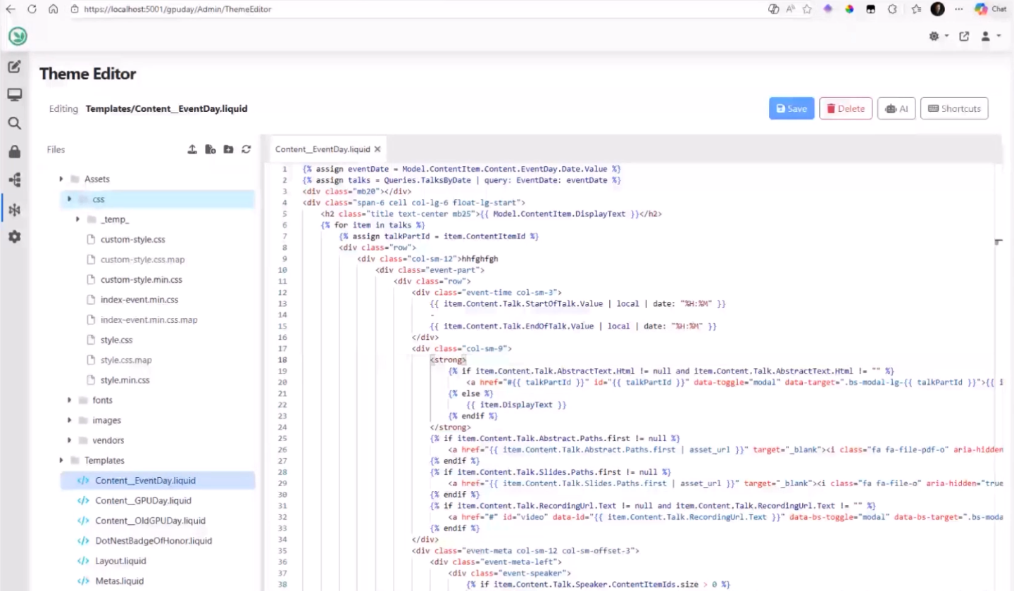Open custom-style.css.map file
The height and width of the screenshot is (591, 1014).
(x=143, y=260)
